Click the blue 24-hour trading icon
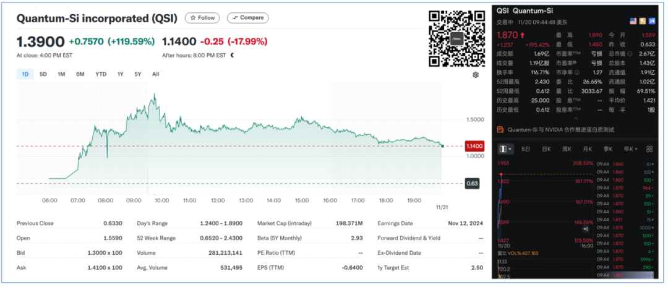This screenshot has width=668, height=287. click(x=651, y=21)
